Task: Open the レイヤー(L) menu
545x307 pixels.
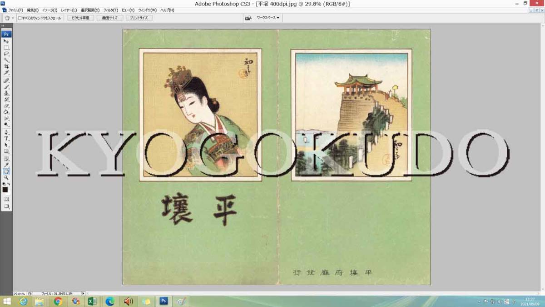Action: coord(69,10)
